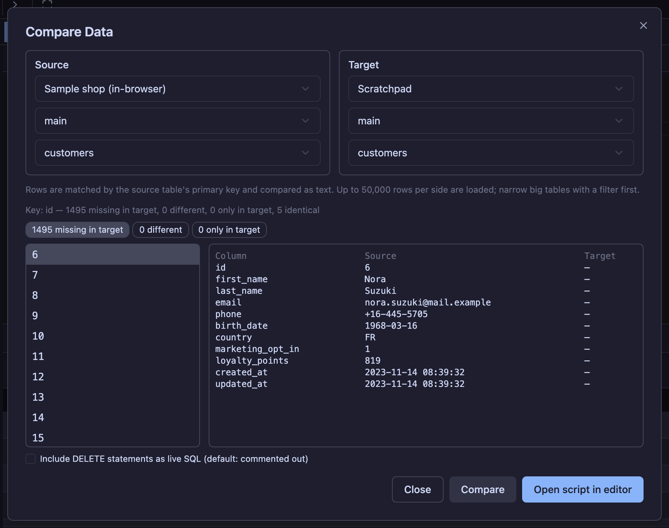The height and width of the screenshot is (528, 669).
Task: Select row key 9 in the list
Action: pos(113,316)
